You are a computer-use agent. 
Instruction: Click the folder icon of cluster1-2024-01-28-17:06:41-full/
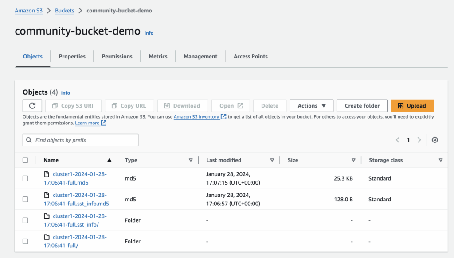tap(47, 237)
